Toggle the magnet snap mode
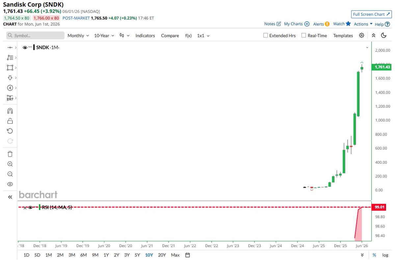 (10, 111)
